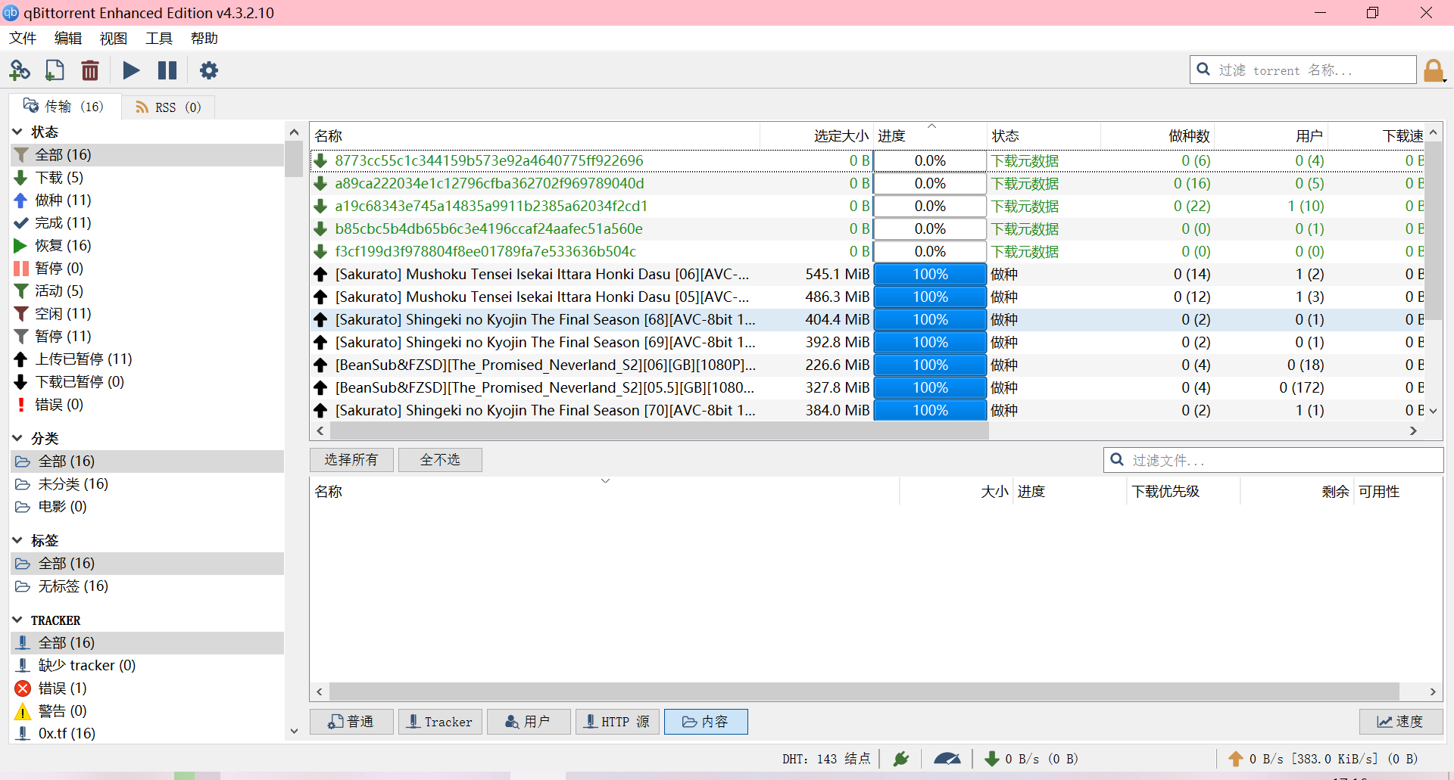
Task: Open the 帮助 menu
Action: pyautogui.click(x=204, y=39)
